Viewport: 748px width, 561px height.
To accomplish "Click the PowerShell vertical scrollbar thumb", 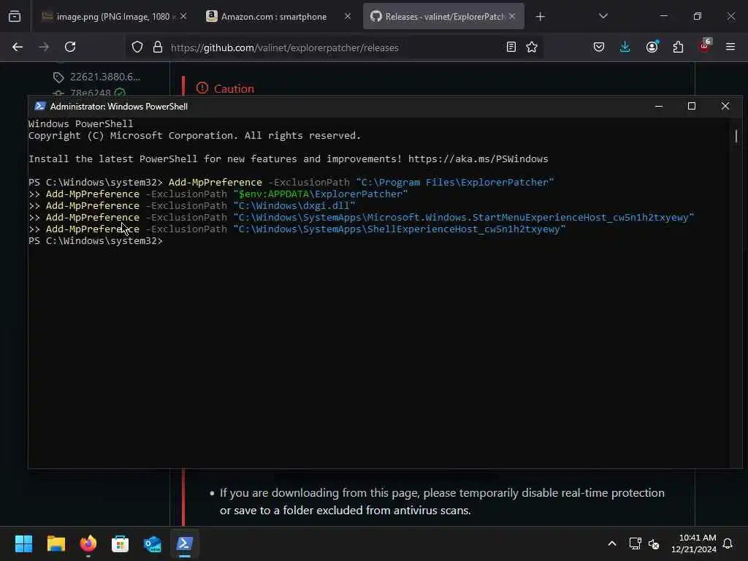I will point(736,137).
